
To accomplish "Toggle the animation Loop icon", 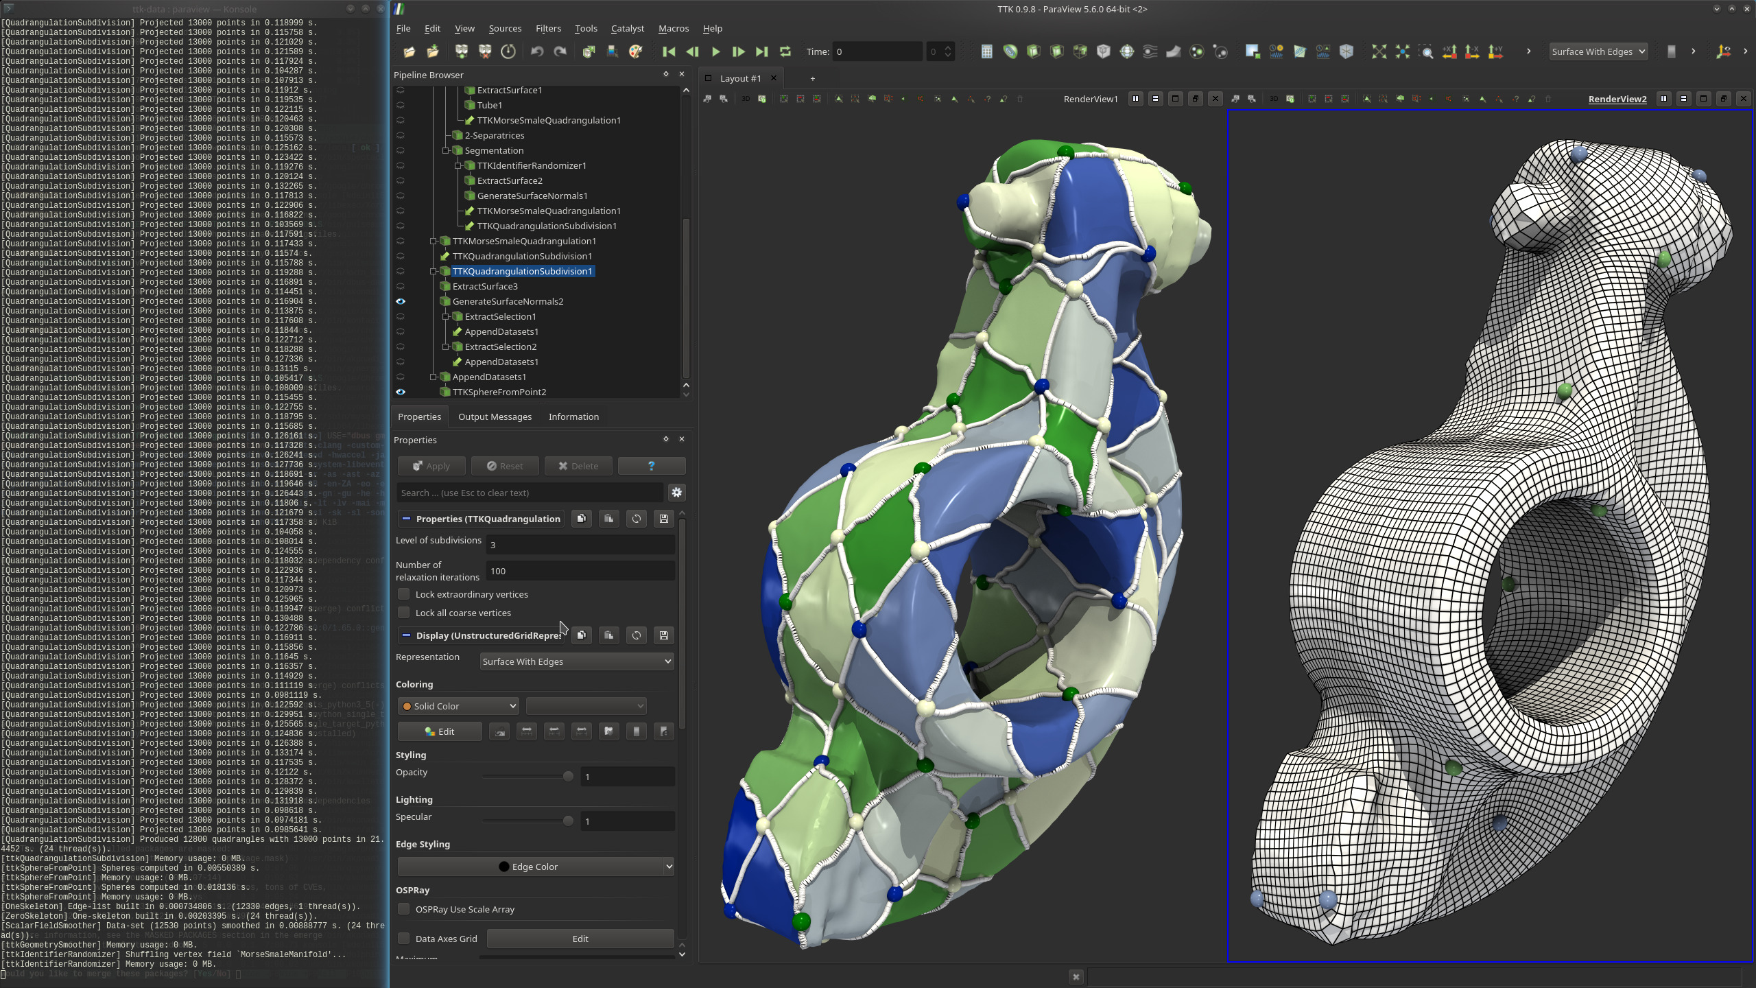I will [785, 51].
